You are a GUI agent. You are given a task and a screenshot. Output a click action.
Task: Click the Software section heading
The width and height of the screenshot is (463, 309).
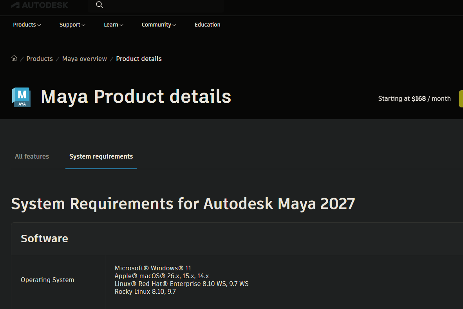click(x=44, y=239)
